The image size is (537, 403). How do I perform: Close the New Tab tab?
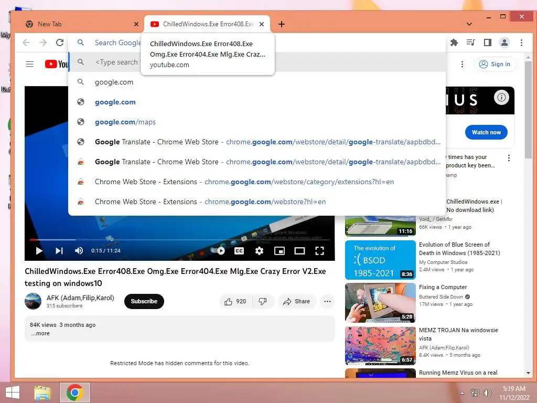136,24
